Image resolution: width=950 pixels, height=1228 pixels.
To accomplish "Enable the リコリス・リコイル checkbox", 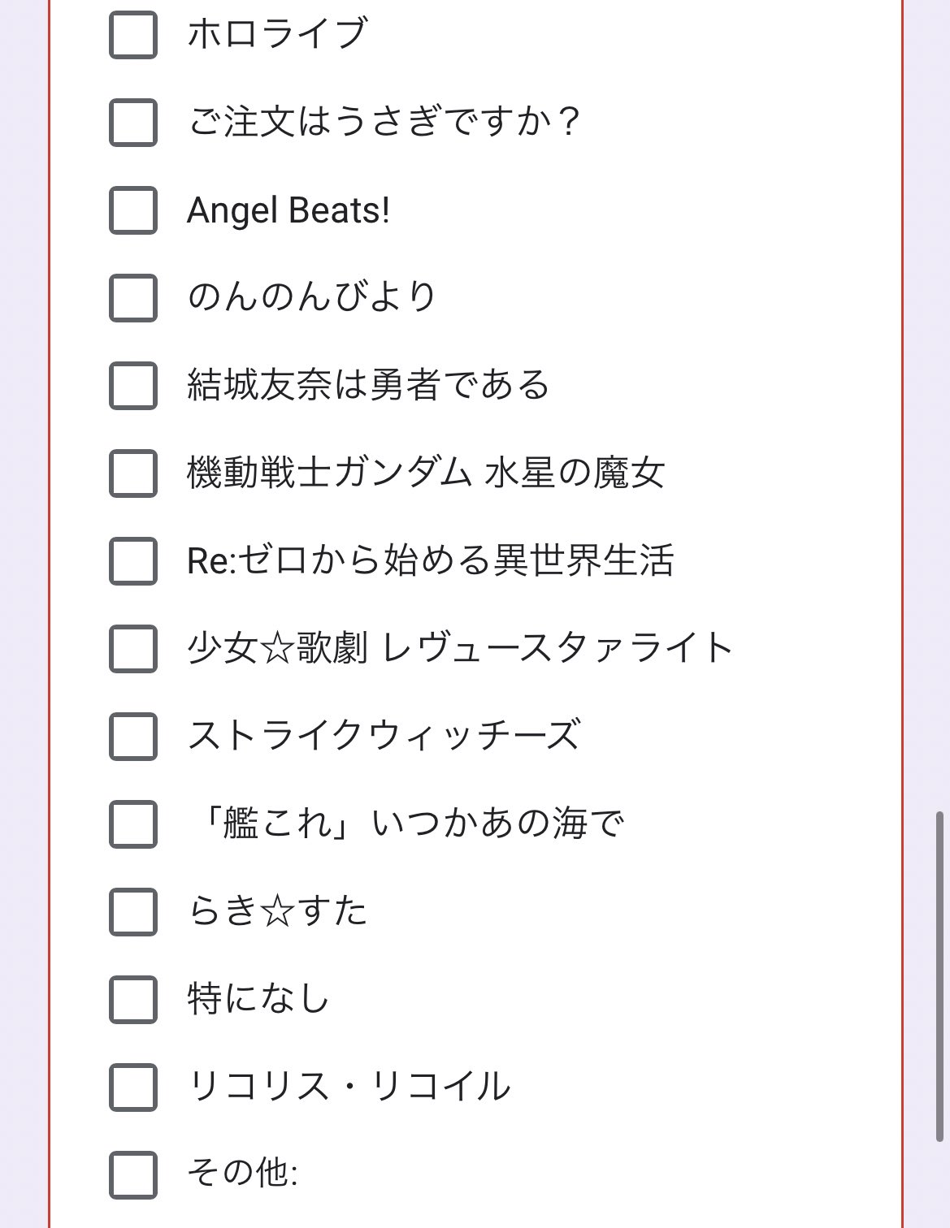I will click(x=133, y=1087).
